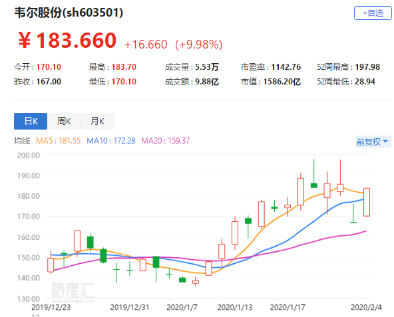Click the 2019/12/31 date axis label
Viewport: 394px width, 317px height.
[x=130, y=307]
